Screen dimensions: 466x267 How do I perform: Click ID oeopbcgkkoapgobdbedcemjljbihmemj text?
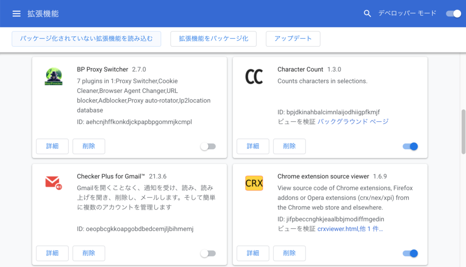(x=135, y=229)
